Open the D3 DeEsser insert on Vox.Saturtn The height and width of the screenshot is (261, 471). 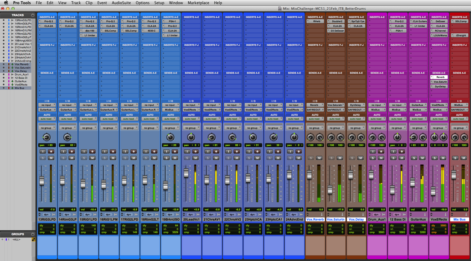point(337,31)
